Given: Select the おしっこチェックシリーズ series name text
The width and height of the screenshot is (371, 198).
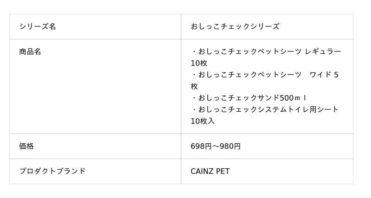Looking at the screenshot, I should [x=235, y=26].
